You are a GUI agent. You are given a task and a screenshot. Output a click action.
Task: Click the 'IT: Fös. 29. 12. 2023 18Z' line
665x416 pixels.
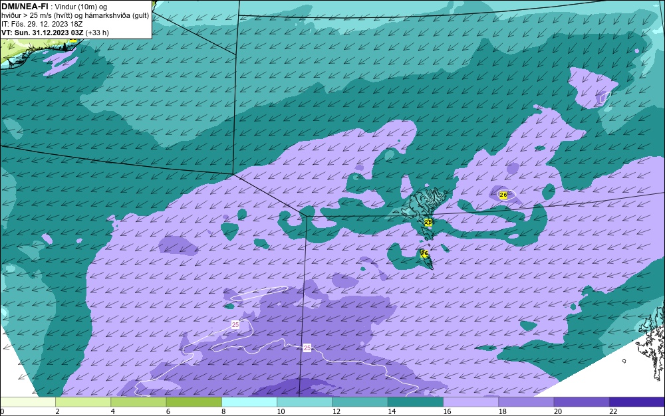(x=41, y=24)
